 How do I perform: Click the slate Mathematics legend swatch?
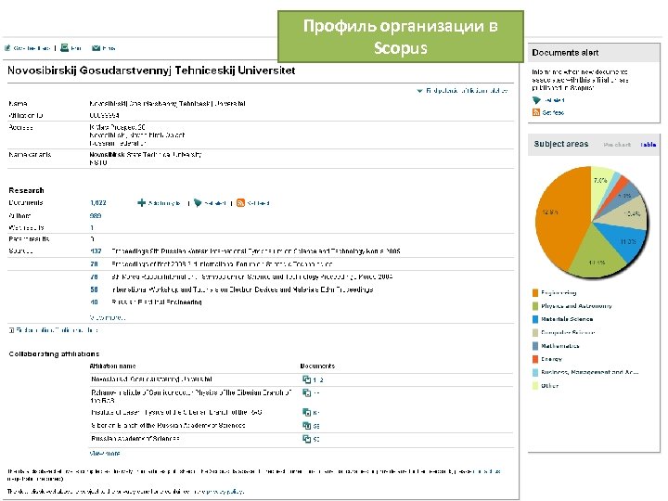click(535, 346)
